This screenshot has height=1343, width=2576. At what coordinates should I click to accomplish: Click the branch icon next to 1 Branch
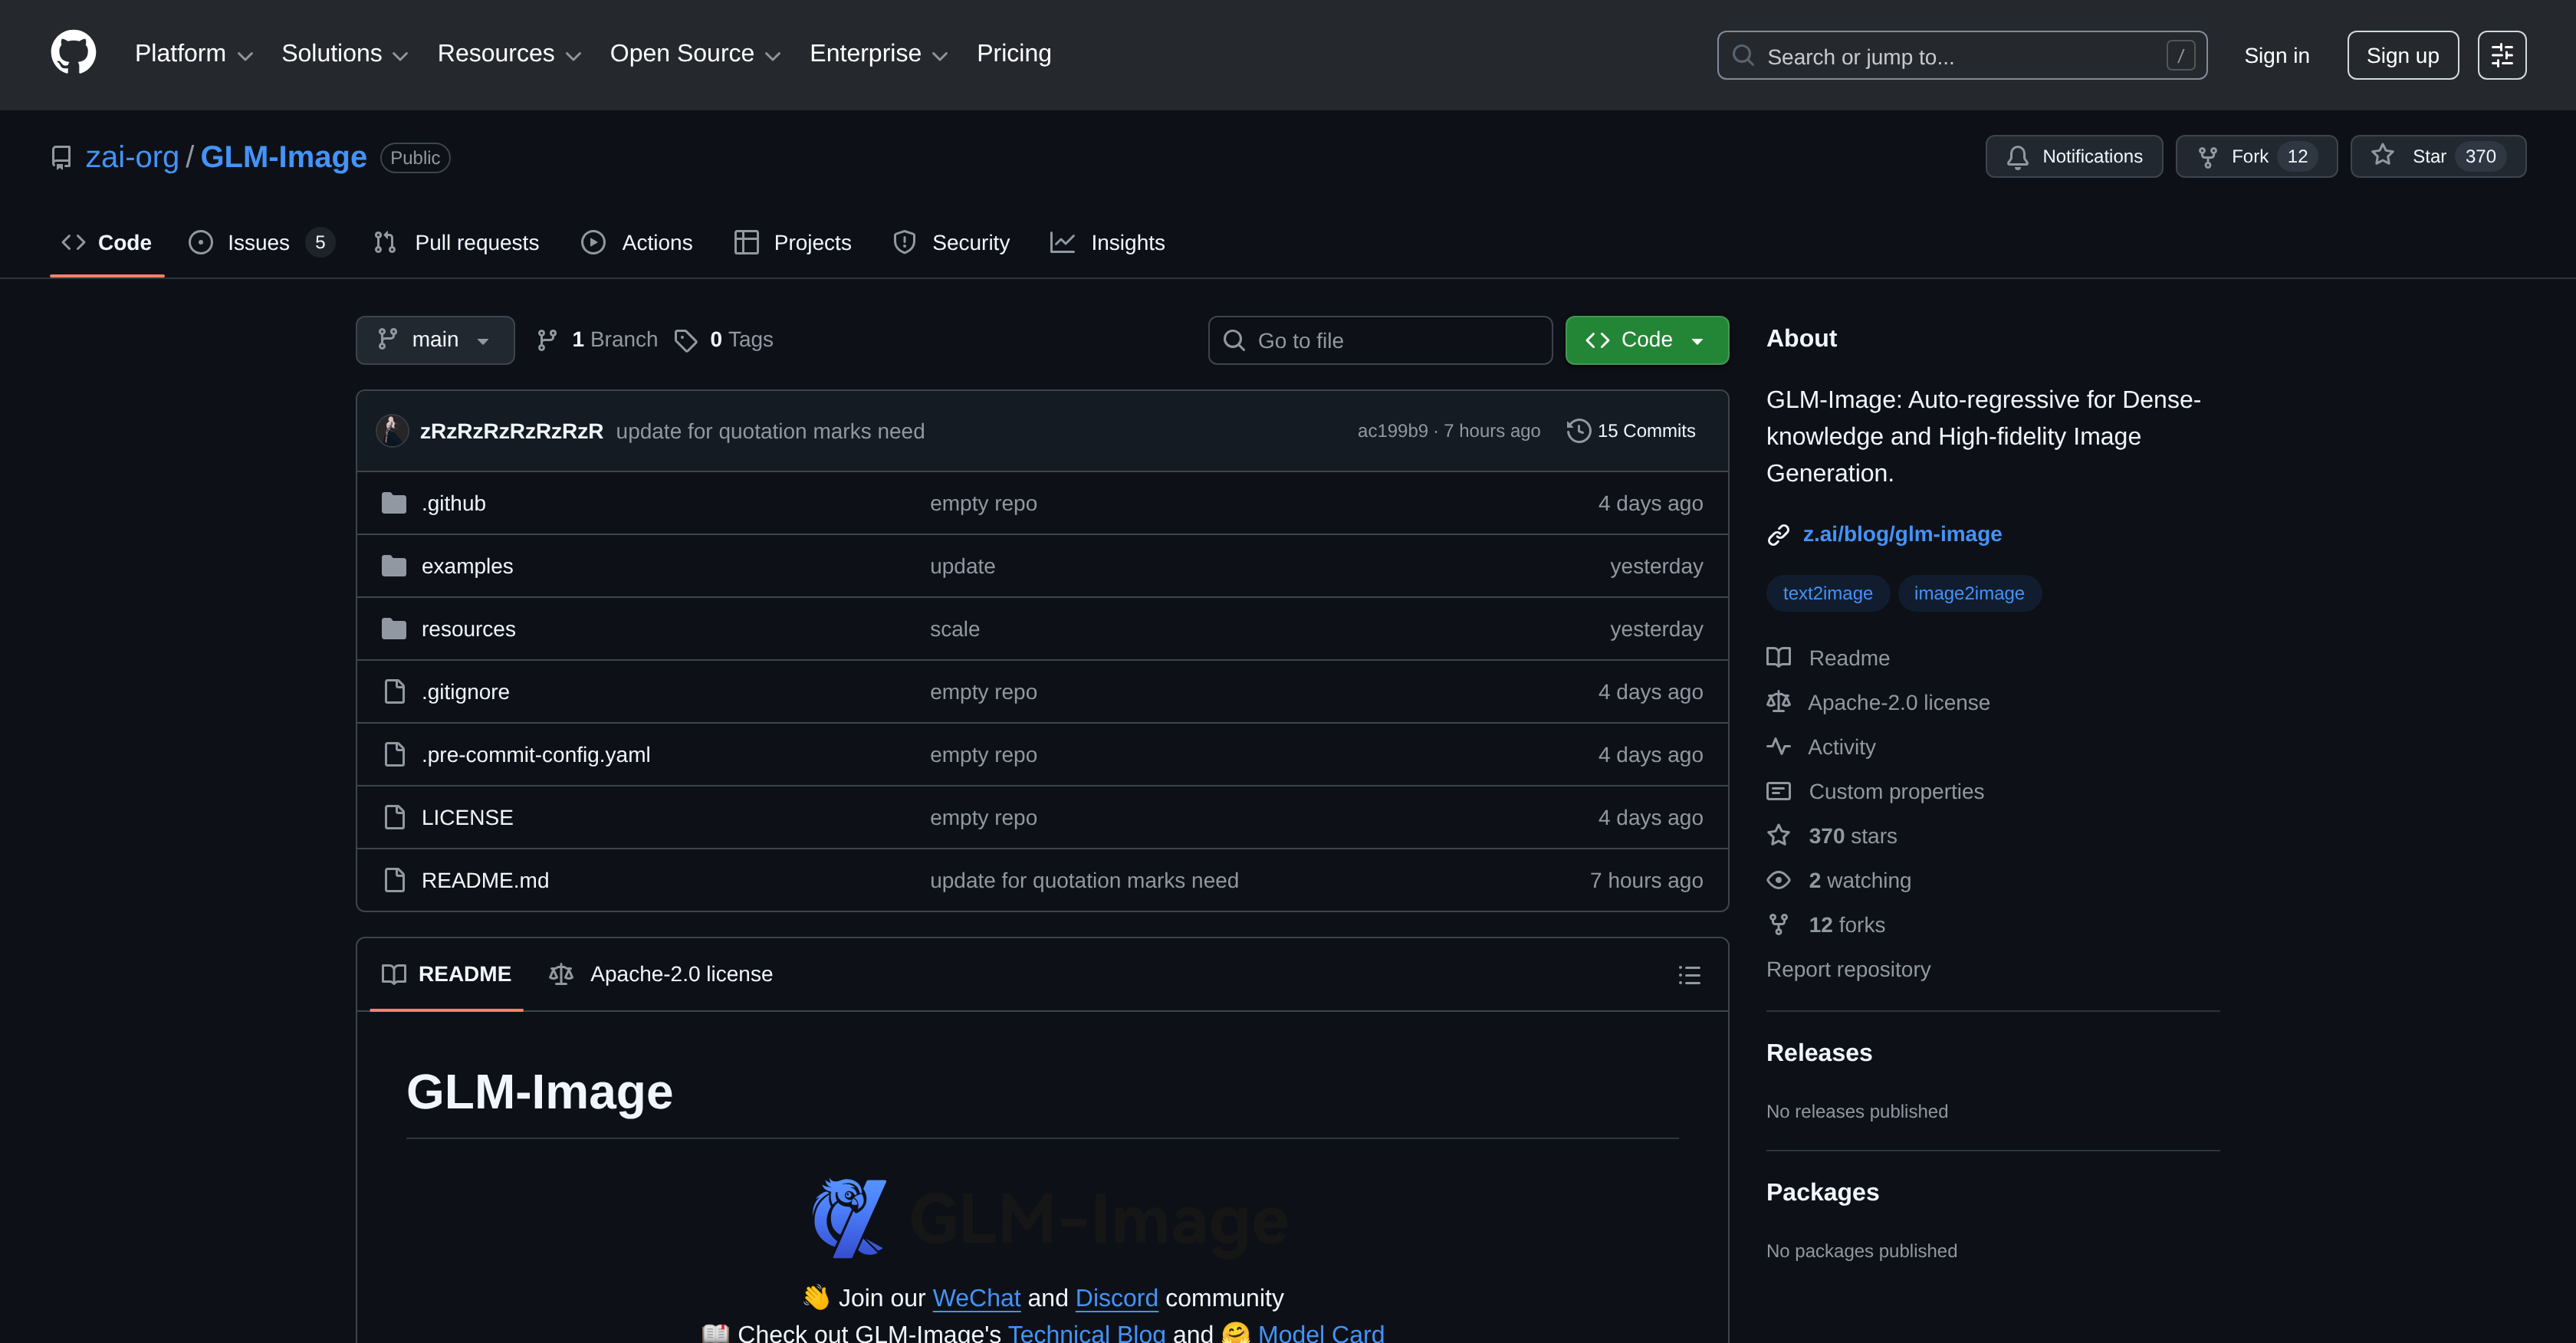pyautogui.click(x=546, y=340)
